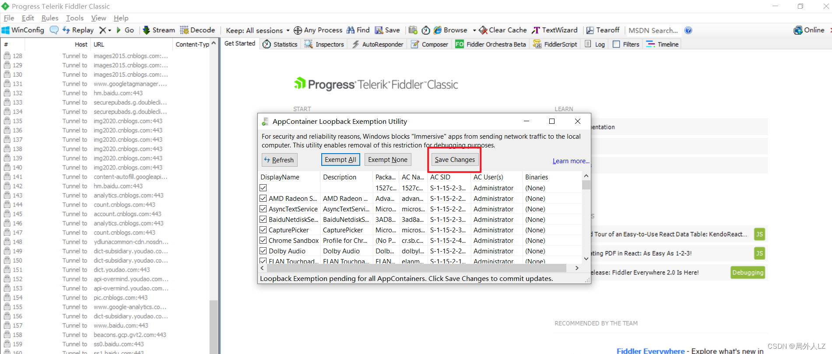The height and width of the screenshot is (354, 832).
Task: Click the blue help question icon
Action: (688, 30)
